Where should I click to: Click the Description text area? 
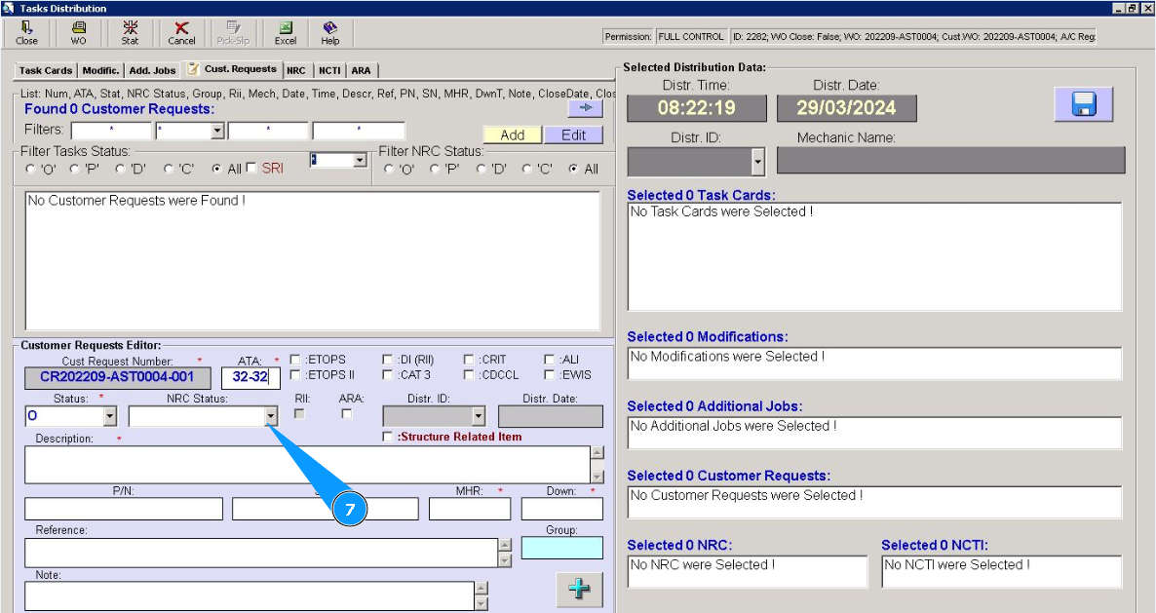[307, 464]
